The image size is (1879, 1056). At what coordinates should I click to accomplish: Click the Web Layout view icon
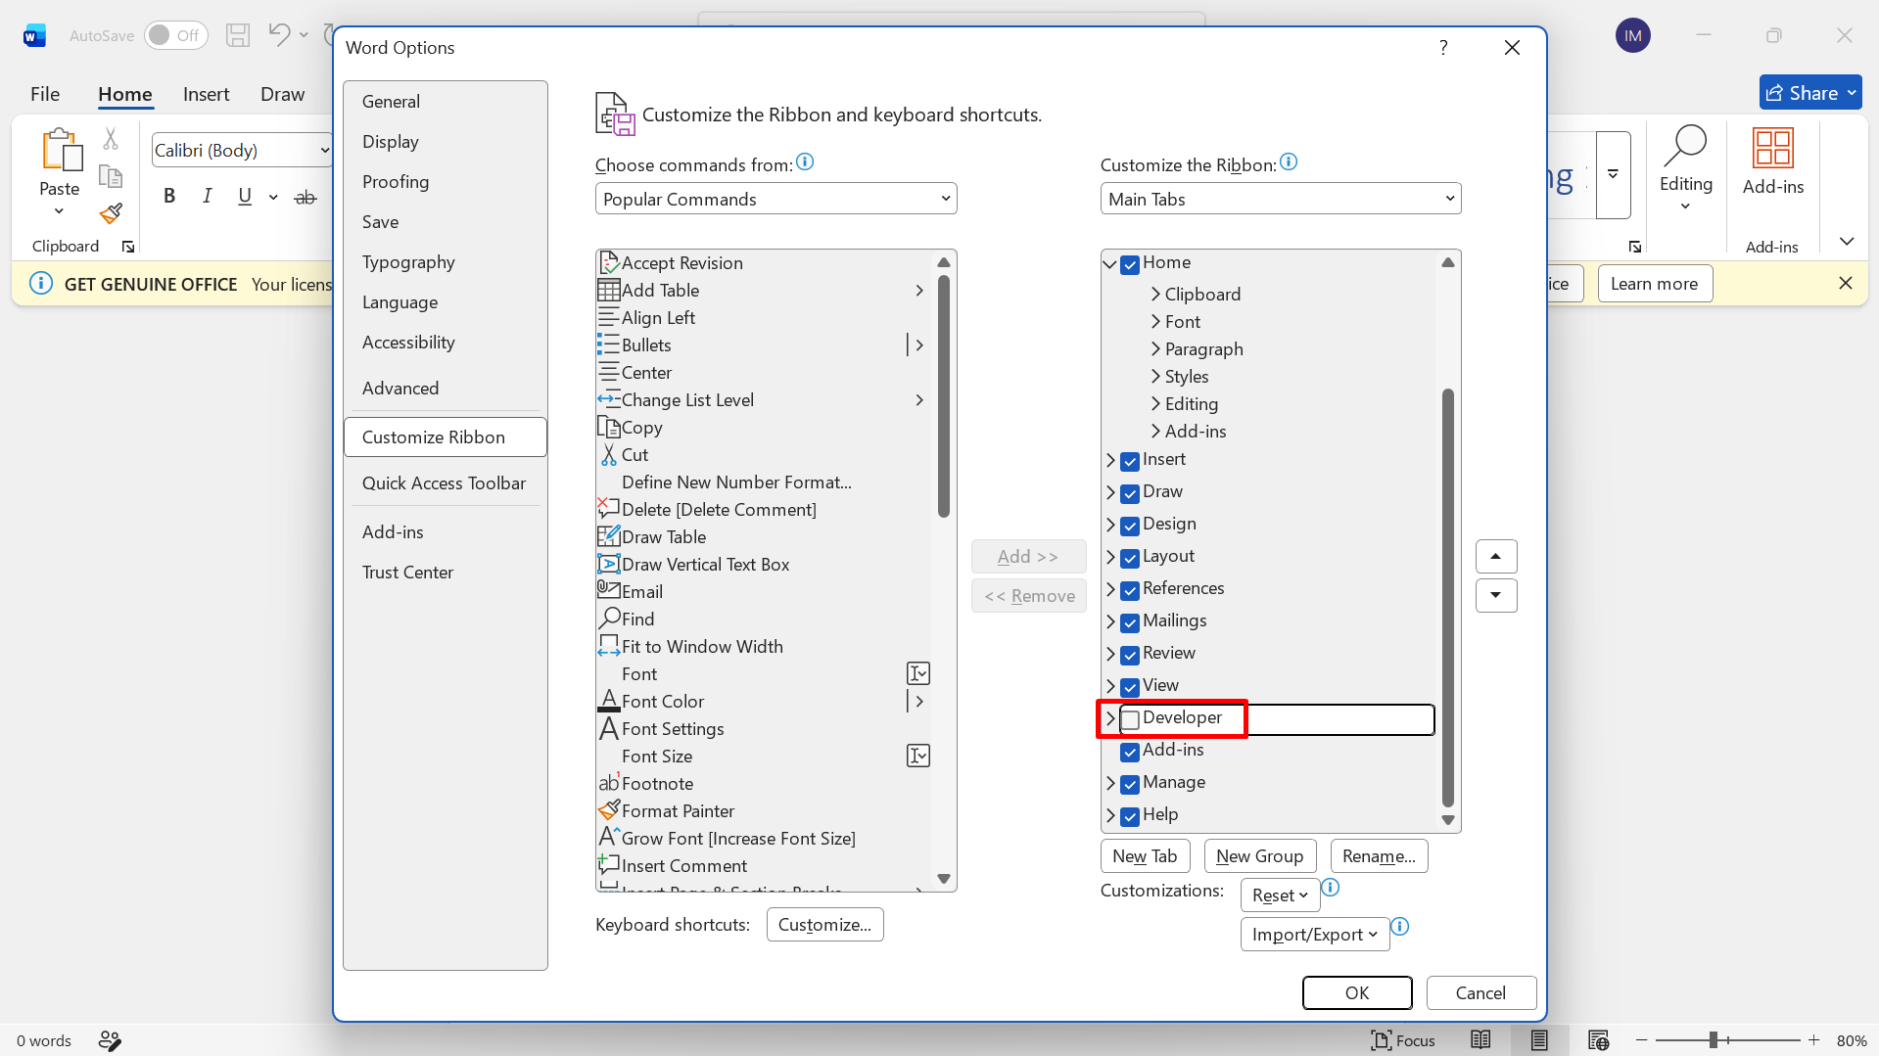click(x=1598, y=1040)
